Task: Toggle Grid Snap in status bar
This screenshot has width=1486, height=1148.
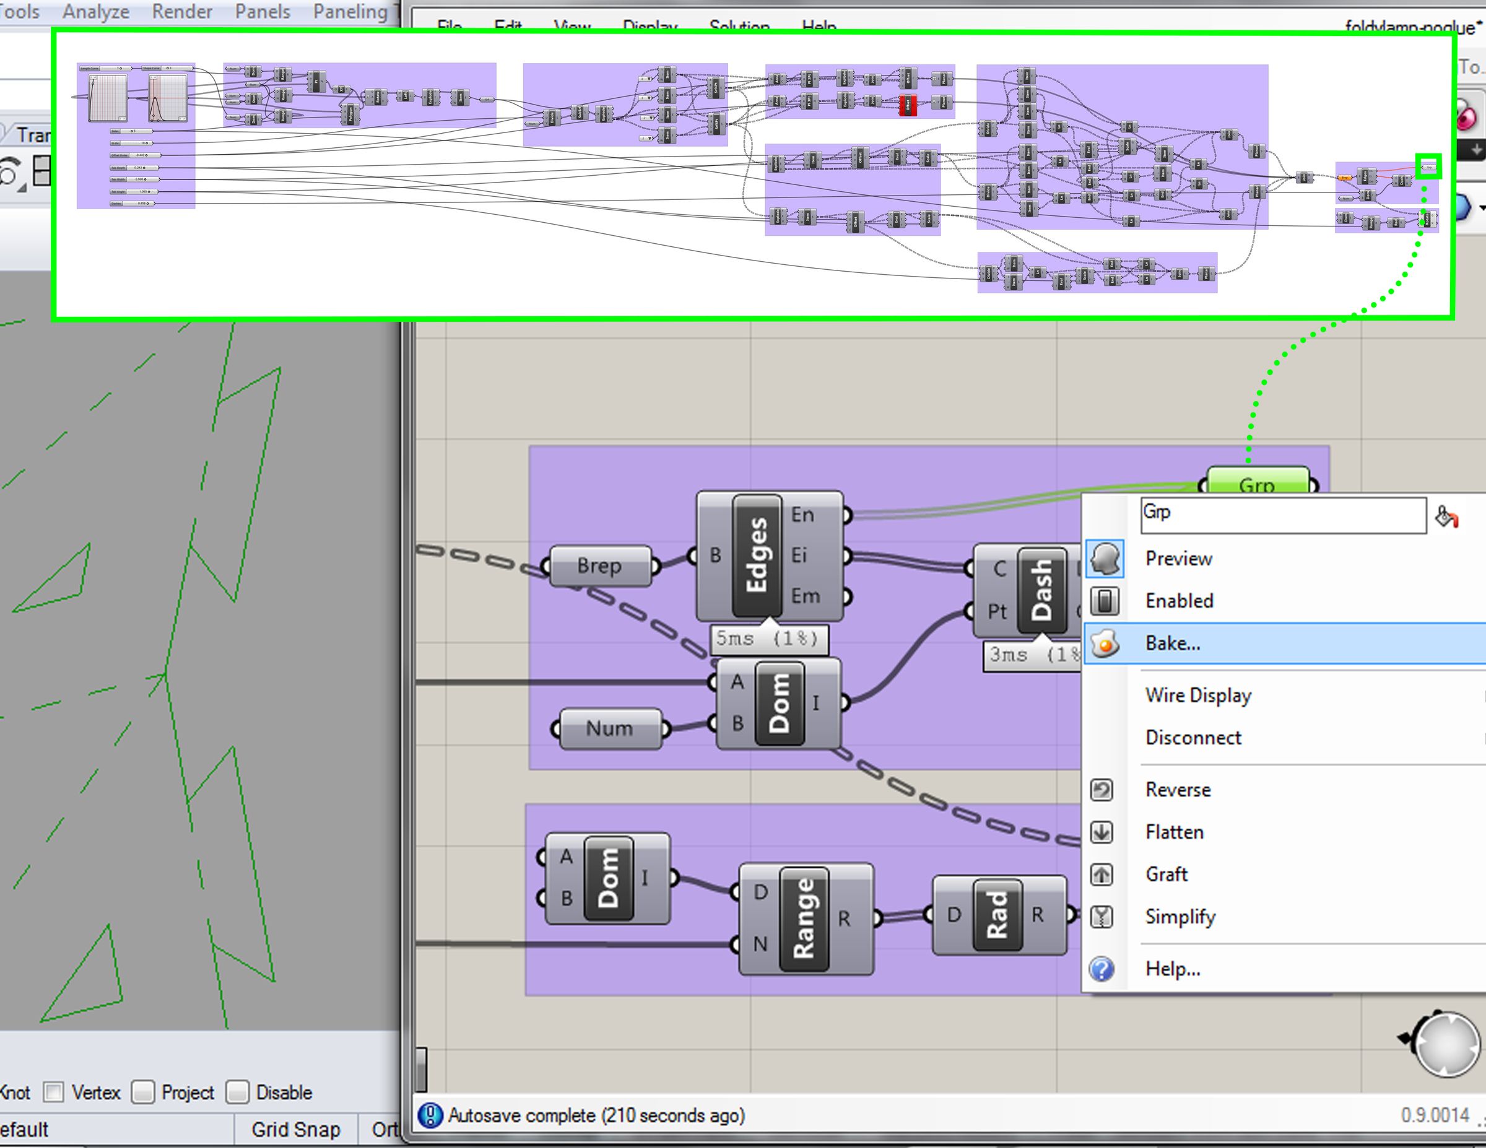Action: coord(295,1129)
